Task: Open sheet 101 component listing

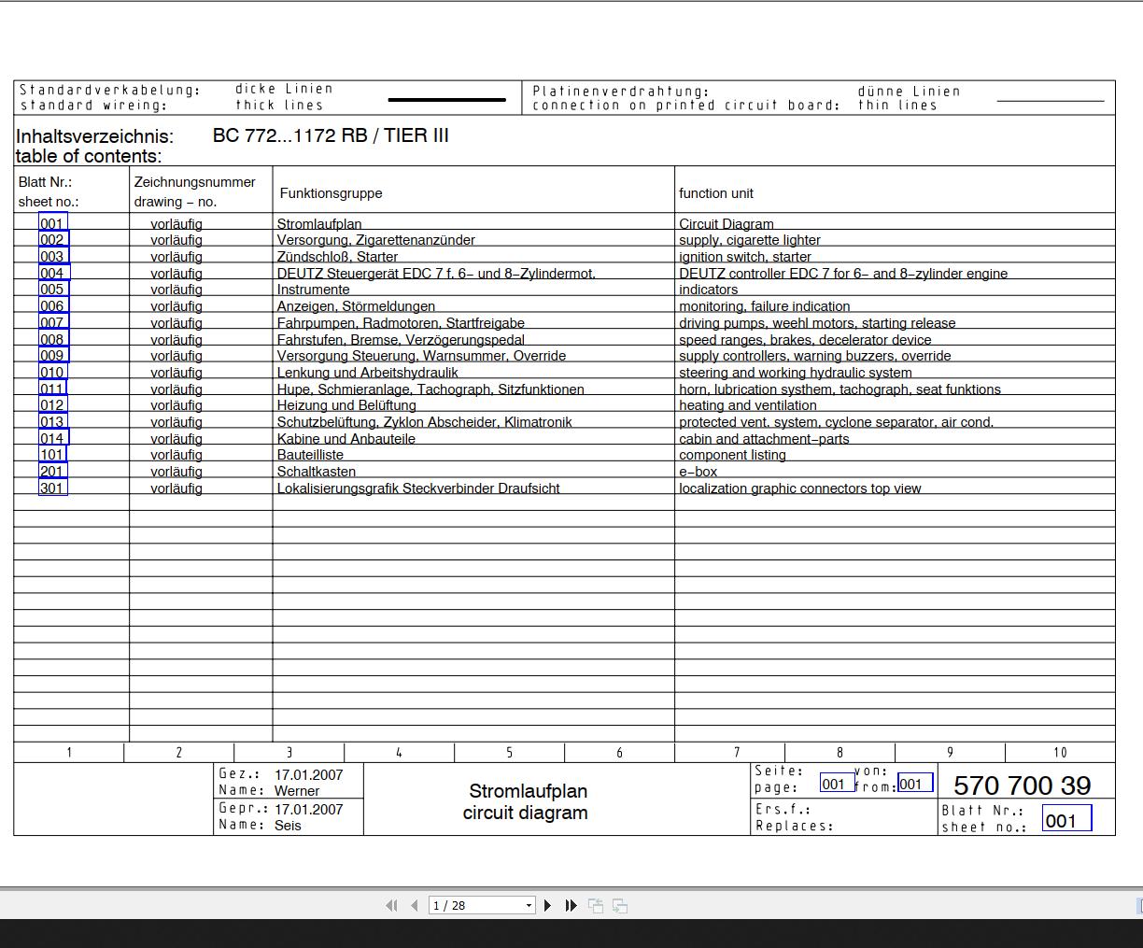Action: [53, 455]
